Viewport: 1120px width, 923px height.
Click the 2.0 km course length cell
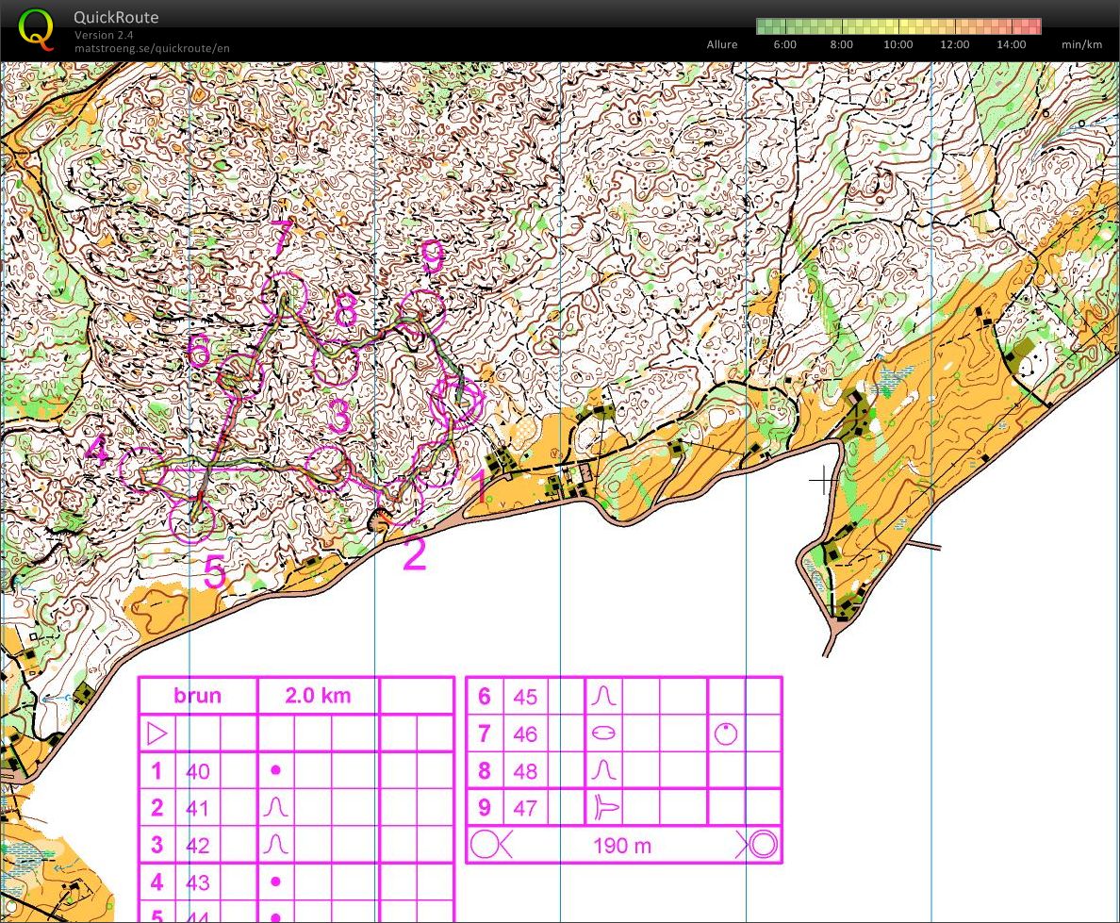(318, 696)
